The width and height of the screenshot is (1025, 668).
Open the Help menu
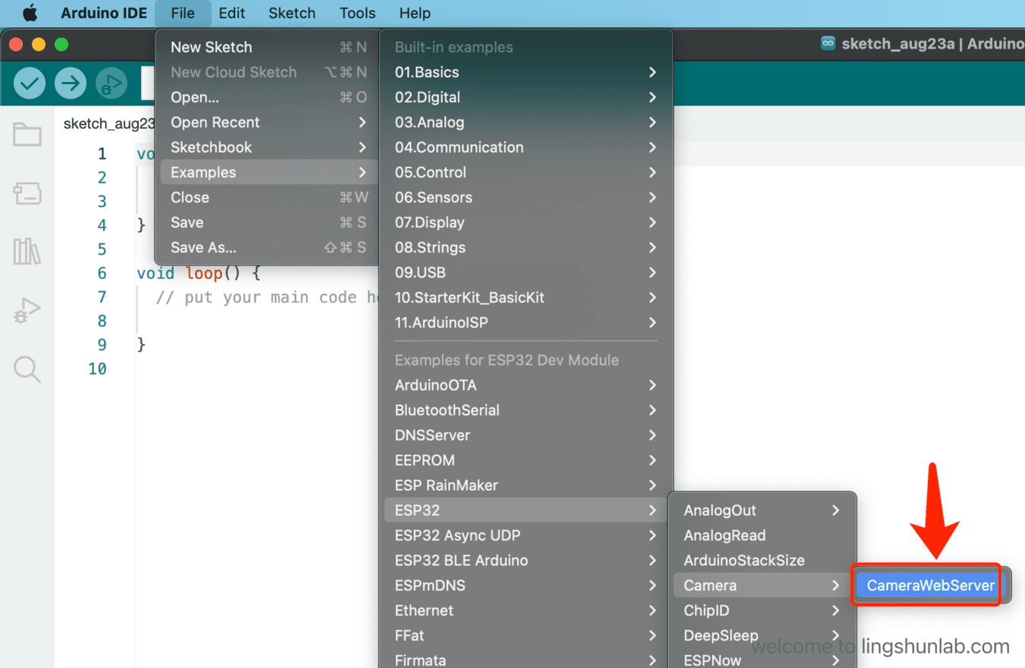tap(415, 13)
